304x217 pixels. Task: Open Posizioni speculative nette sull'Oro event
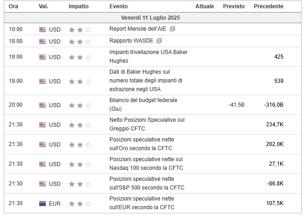(141, 144)
